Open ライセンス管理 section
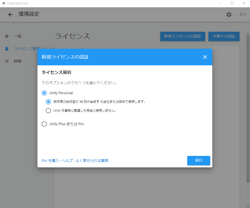 pyautogui.click(x=27, y=49)
